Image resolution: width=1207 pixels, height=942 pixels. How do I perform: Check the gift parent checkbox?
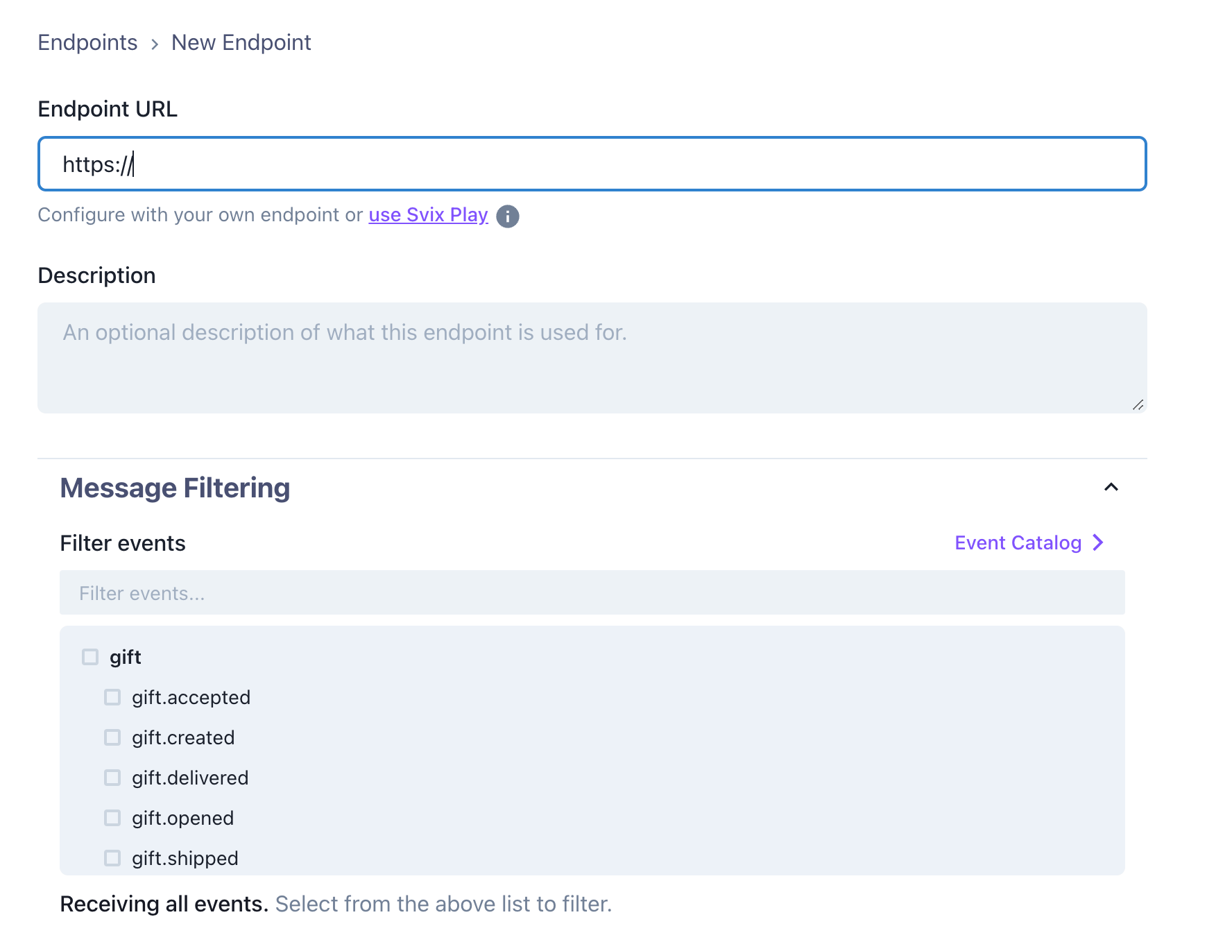point(90,657)
